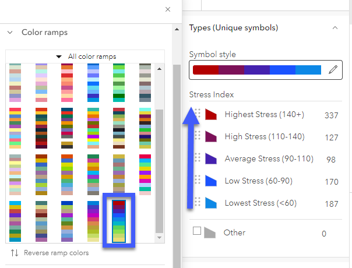
Task: Click the Lowest Stress symbol icon
Action: 211,203
